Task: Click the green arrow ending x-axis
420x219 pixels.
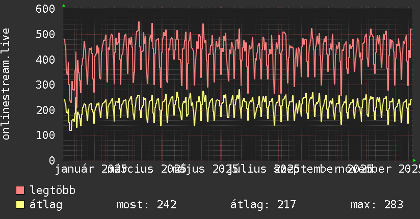Action: [414, 160]
